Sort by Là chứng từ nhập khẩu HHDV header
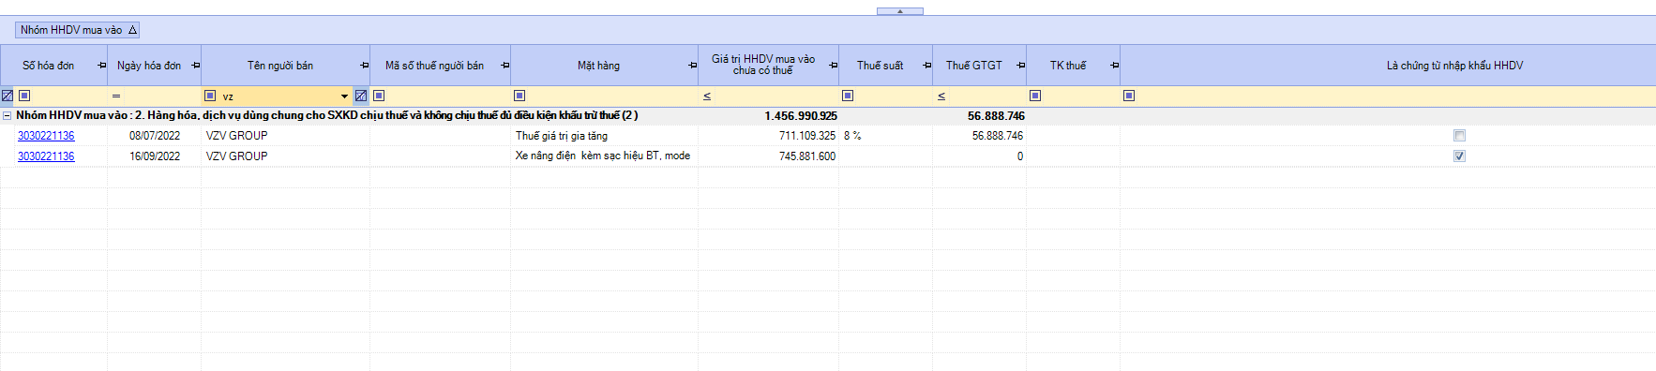This screenshot has height=371, width=1656. coord(1454,66)
